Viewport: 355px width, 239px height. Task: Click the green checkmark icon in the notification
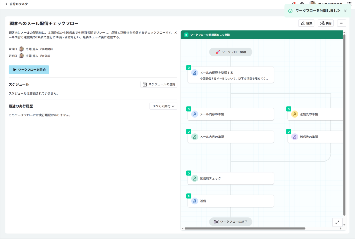coord(291,11)
